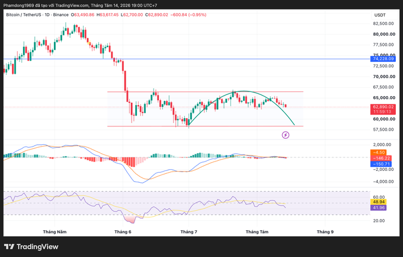
Task: Click the Tháng 9 time axis label
Action: (x=325, y=231)
